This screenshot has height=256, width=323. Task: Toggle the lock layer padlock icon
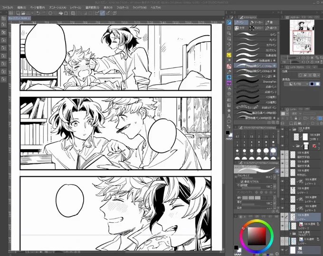click(x=296, y=118)
